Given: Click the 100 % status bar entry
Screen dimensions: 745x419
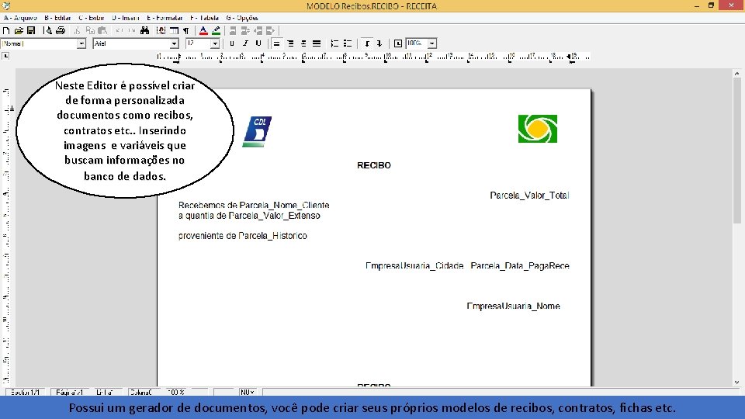Looking at the screenshot, I should click(176, 393).
